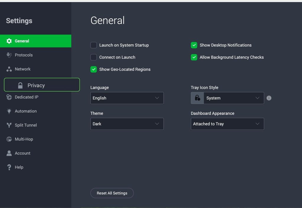Click the Privacy padlock icon
302x208 pixels.
20,85
